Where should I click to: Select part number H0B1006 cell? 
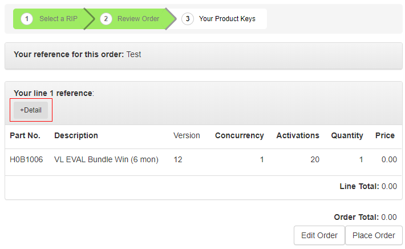(x=26, y=159)
